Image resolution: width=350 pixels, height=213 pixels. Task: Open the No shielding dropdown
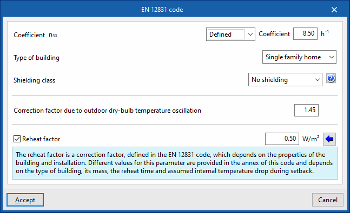pyautogui.click(x=285, y=80)
